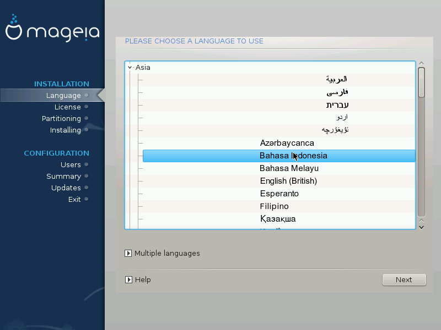Image resolution: width=441 pixels, height=330 pixels.
Task: Select Azərbaycanca from the language list
Action: 287,143
